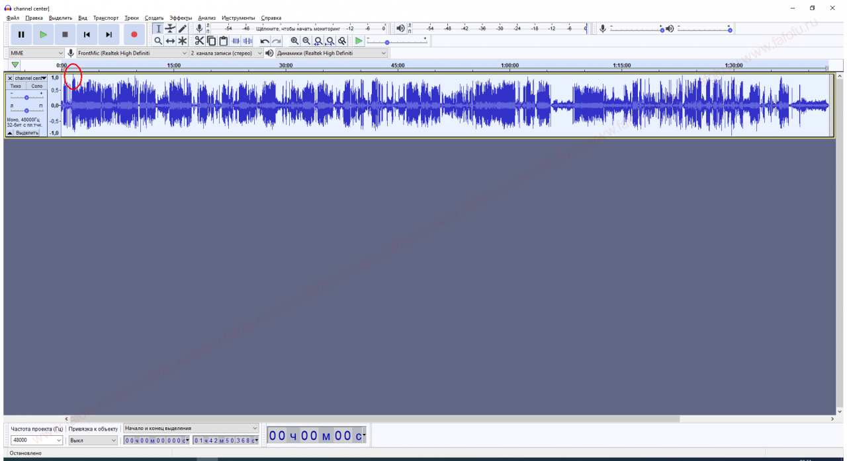
Task: Click the selection start time field
Action: point(157,440)
